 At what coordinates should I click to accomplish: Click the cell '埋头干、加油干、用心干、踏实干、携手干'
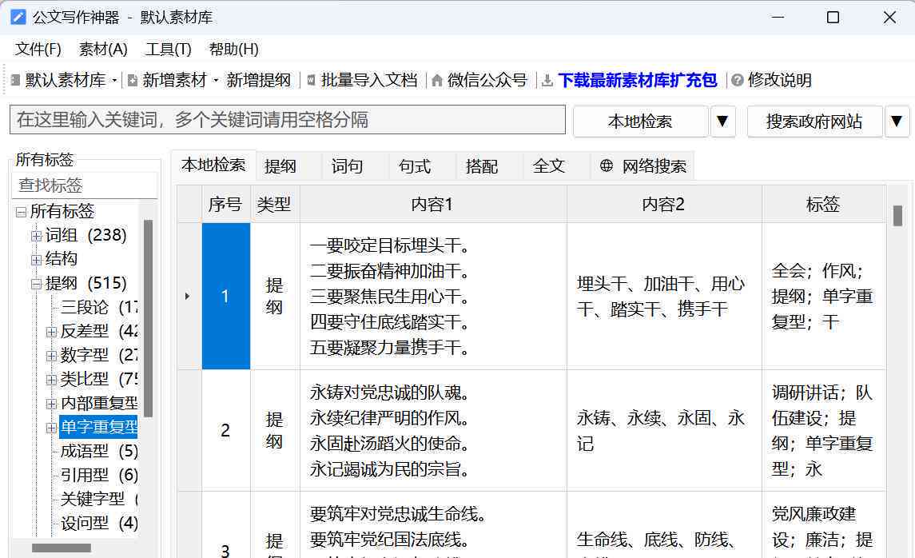(664, 297)
